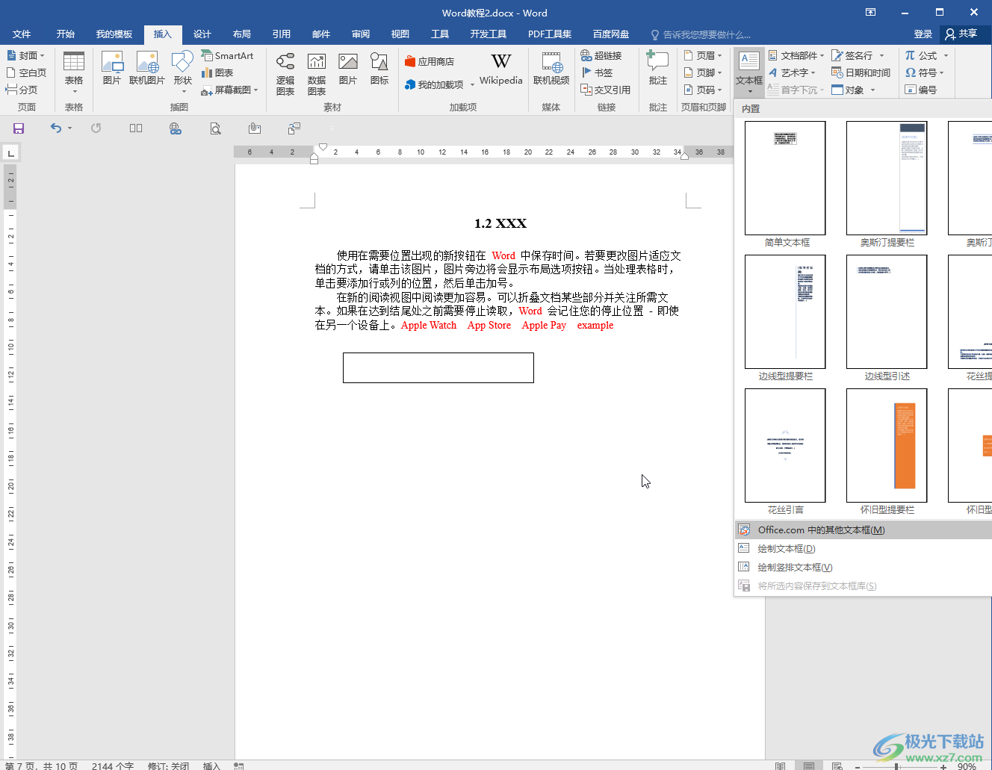Add a 批注 comment
Screen dimensions: 992x770
[658, 68]
